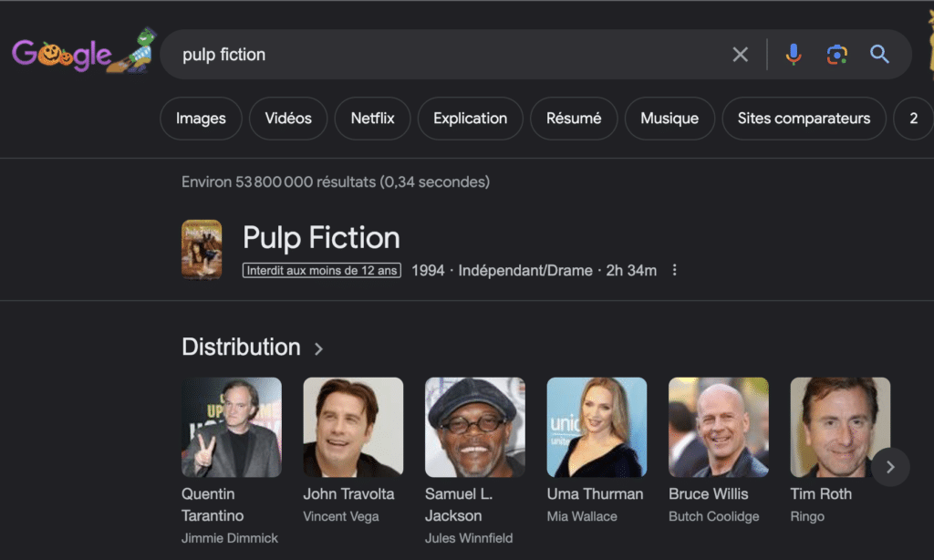Viewport: 934px width, 560px height.
Task: Click the Uma Thurman name link
Action: 595,493
